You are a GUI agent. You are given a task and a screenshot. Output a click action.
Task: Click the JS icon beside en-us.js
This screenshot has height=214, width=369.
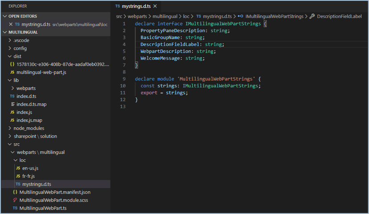(x=18, y=168)
